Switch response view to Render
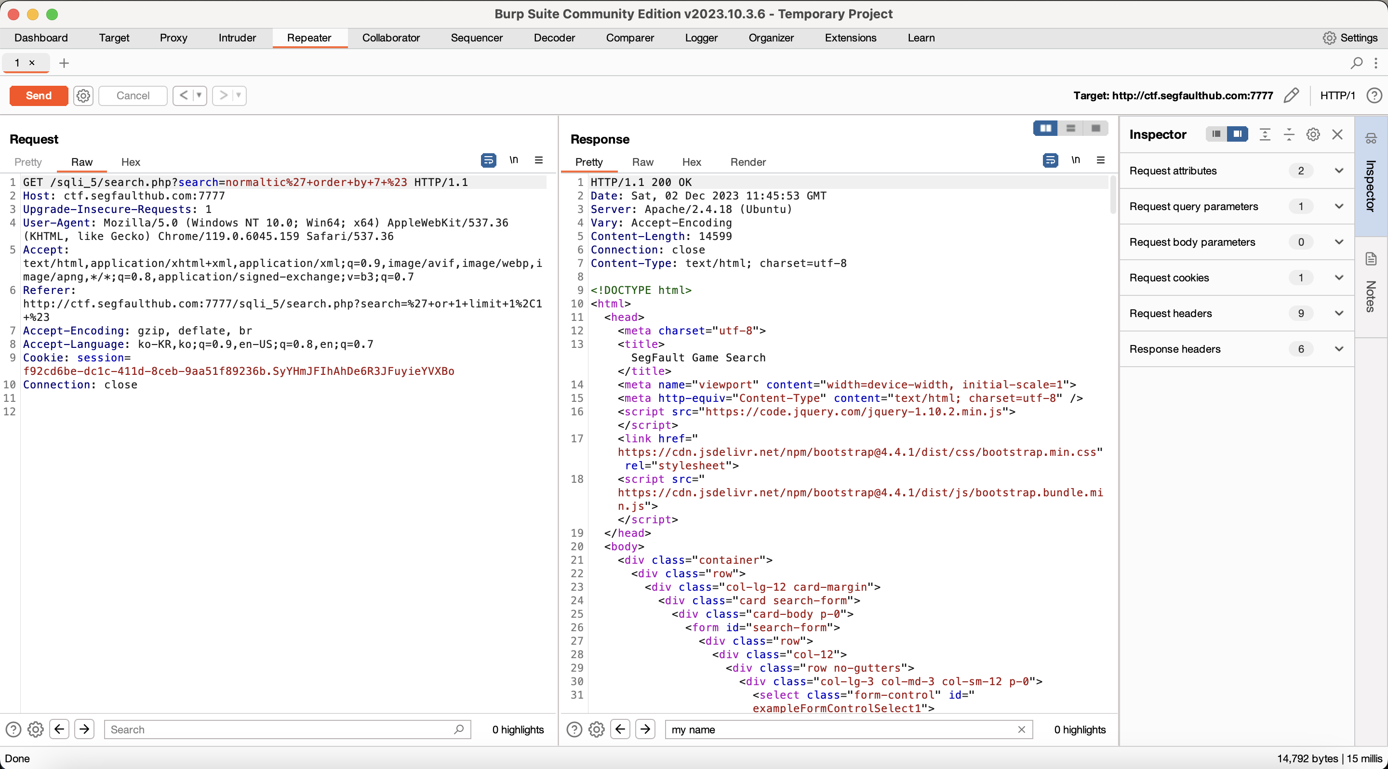Screen dimensions: 1388x769 tap(748, 162)
